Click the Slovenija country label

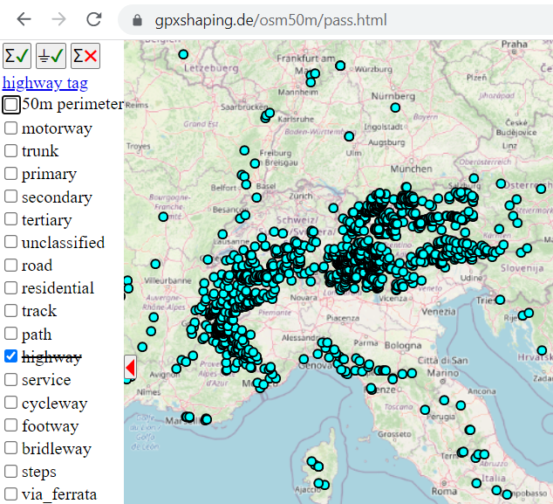(522, 268)
